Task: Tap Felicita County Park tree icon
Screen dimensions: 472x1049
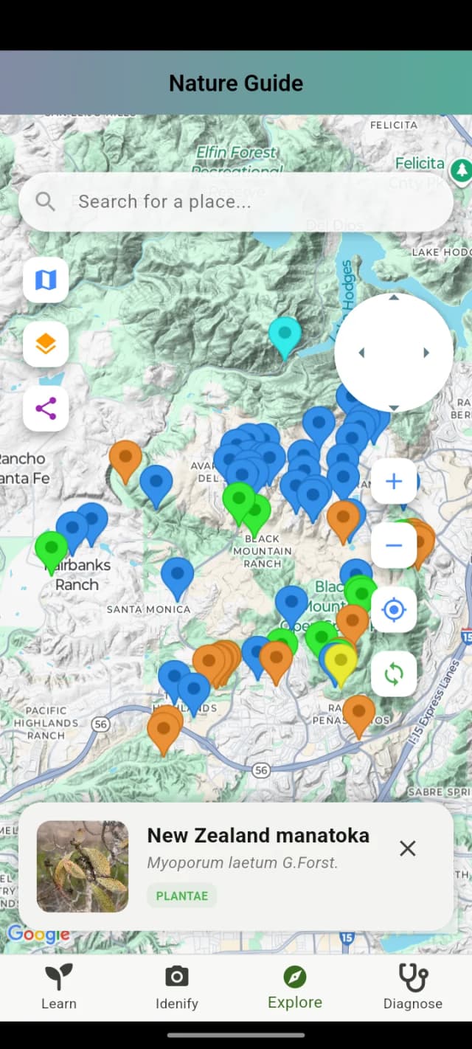Action: pos(462,171)
